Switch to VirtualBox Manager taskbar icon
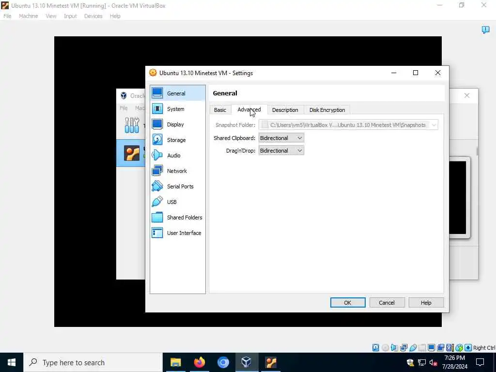 coord(247,362)
